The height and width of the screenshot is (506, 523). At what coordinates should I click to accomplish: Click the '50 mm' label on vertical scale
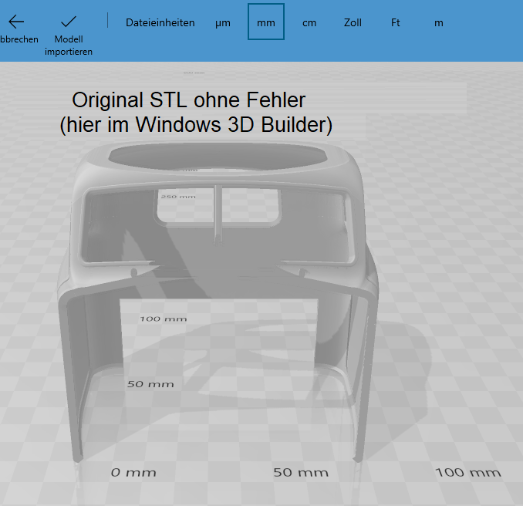[x=150, y=383]
